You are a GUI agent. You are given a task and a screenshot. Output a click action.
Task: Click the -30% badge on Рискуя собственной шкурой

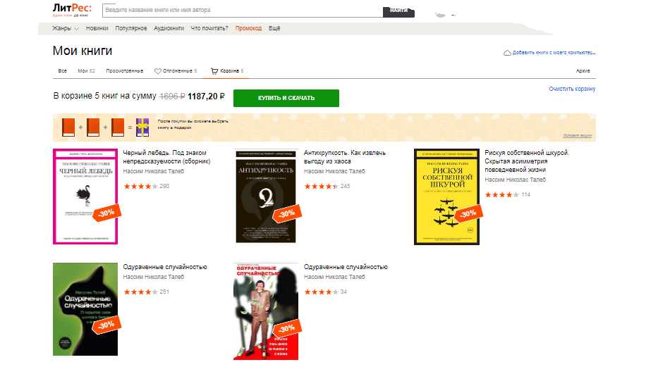(468, 214)
